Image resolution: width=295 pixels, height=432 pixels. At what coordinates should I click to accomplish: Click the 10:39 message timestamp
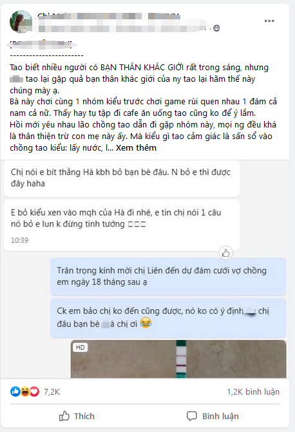click(x=19, y=240)
